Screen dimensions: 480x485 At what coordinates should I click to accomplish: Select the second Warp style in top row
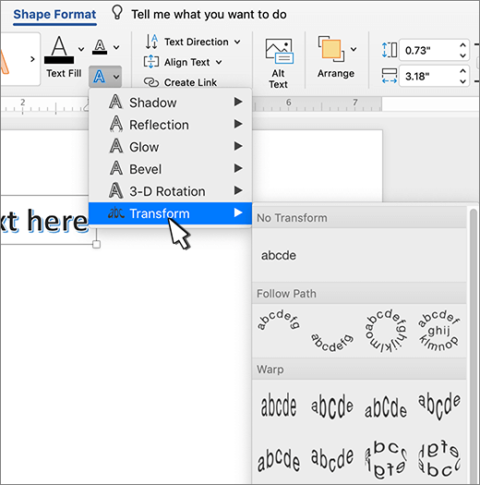tap(332, 406)
